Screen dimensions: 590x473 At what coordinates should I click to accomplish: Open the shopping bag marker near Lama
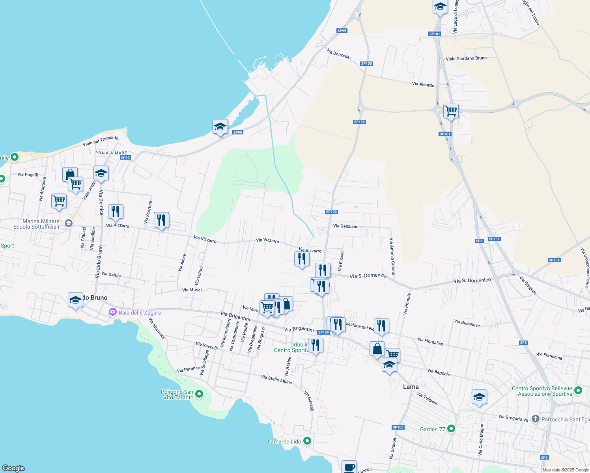point(377,349)
